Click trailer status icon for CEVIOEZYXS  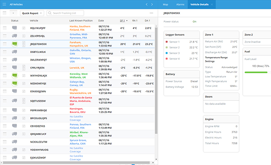pos(14,126)
